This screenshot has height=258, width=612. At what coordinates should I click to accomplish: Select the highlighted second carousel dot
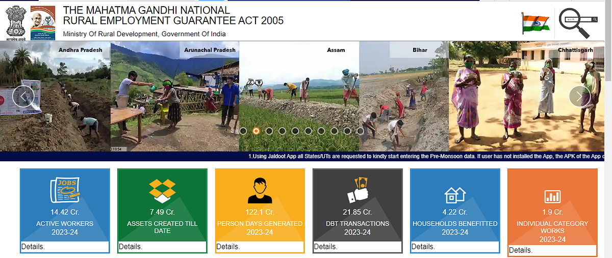256,131
